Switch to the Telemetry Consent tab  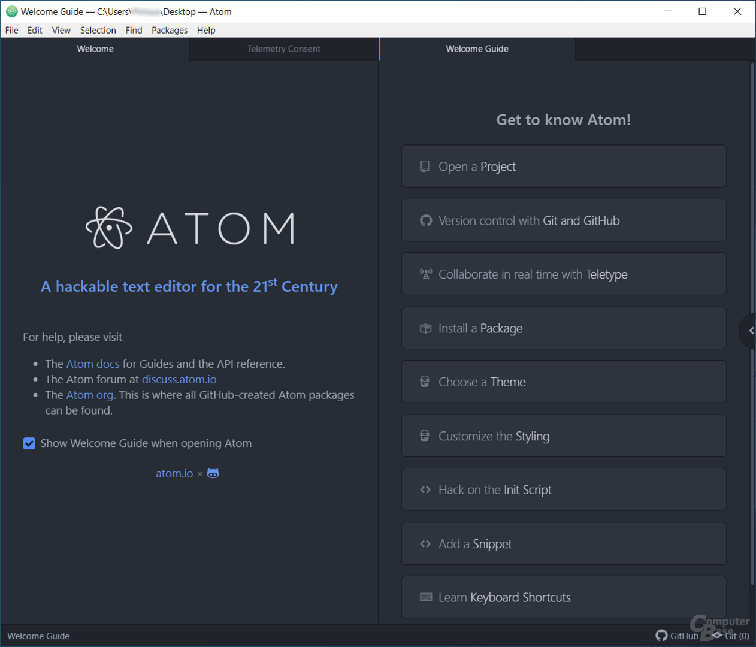pyautogui.click(x=283, y=49)
